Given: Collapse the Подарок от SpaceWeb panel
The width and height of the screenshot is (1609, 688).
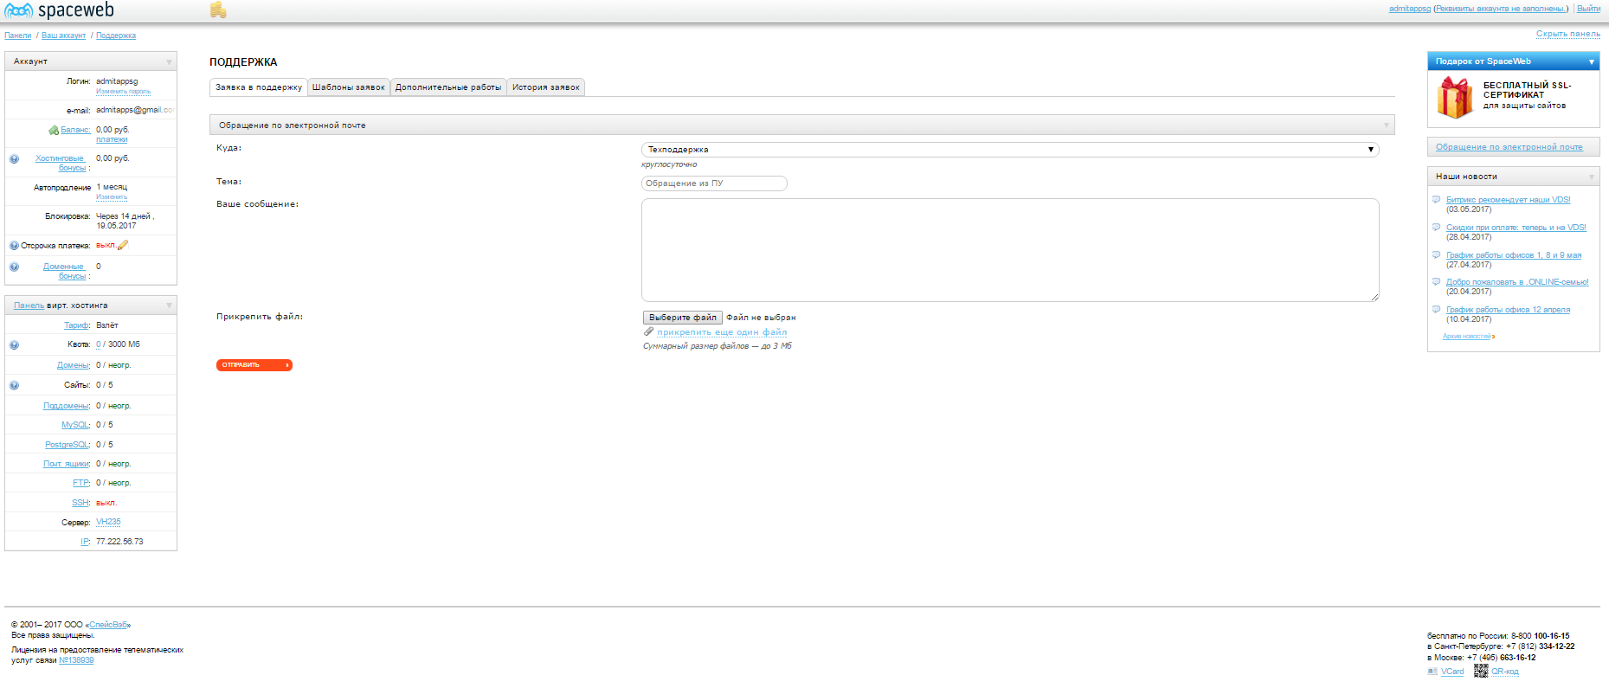Looking at the screenshot, I should (x=1592, y=61).
